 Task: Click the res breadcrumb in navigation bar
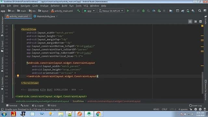tap(32, 11)
